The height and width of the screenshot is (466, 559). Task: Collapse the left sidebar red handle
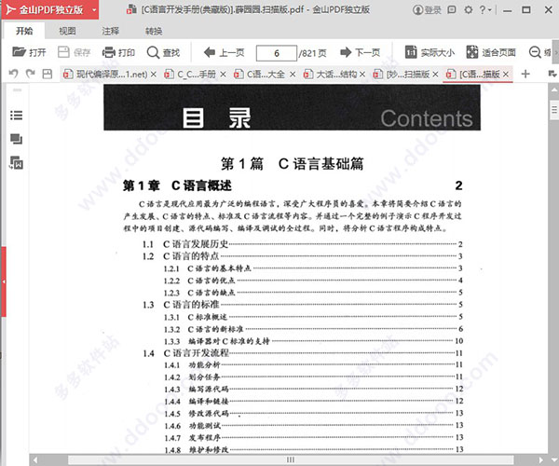coord(3,281)
